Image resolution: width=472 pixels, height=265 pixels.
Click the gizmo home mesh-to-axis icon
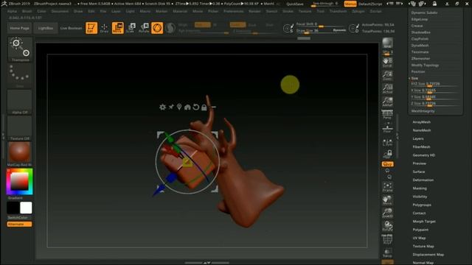[187, 107]
